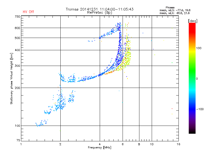Click the 'RwPretec (8p)' subtitle
This screenshot has width=210, height=157.
pyautogui.click(x=99, y=13)
